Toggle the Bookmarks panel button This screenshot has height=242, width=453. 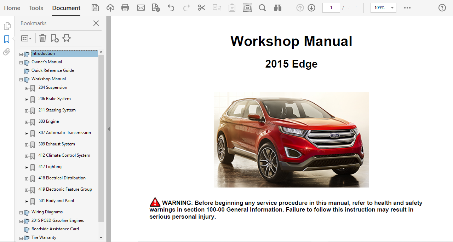(x=7, y=39)
